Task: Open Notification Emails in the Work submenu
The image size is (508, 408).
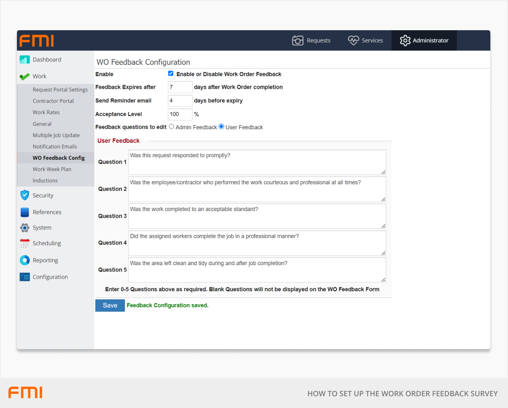Action: point(55,147)
